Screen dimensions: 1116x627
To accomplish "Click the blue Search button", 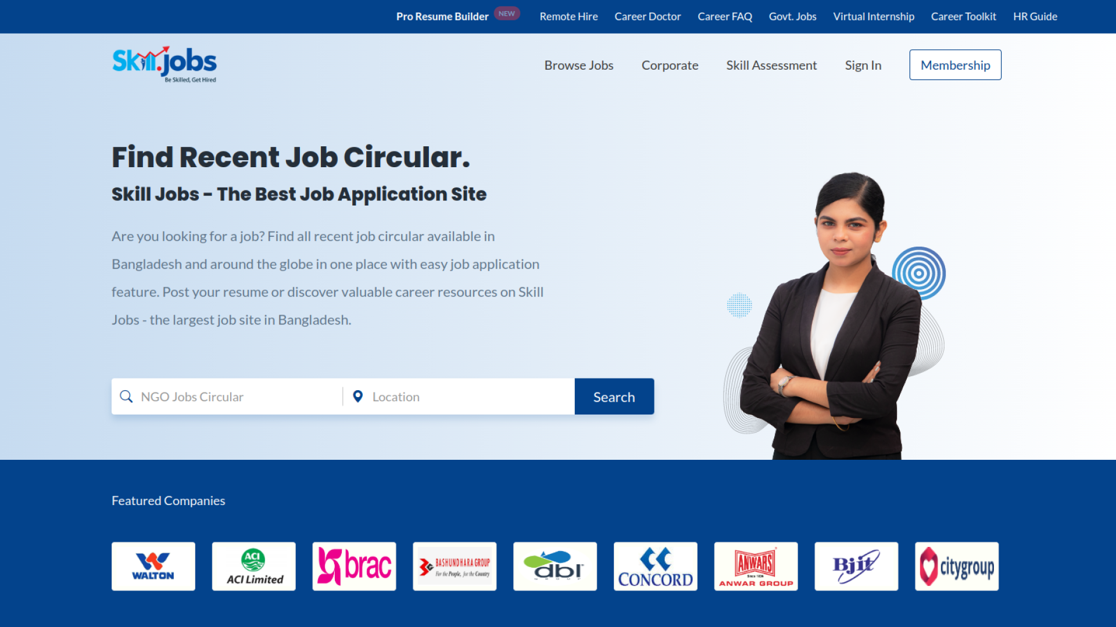I will pyautogui.click(x=614, y=397).
